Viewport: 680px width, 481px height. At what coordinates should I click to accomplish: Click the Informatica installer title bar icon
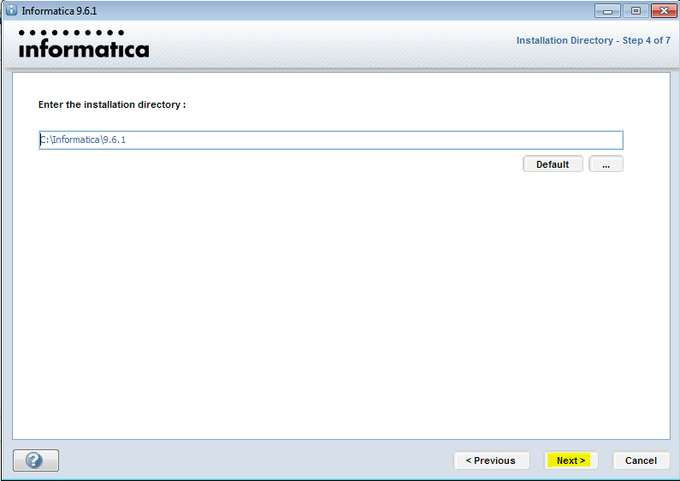tap(12, 10)
